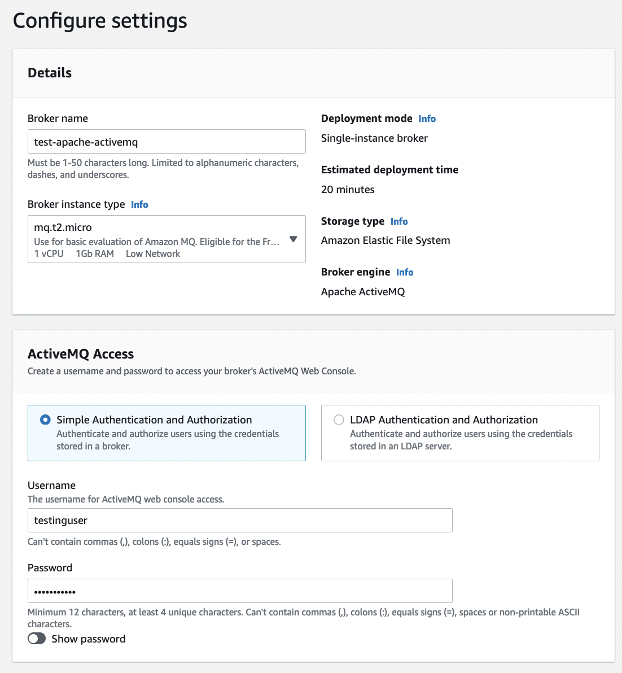Open the Broker instance type dropdown

(x=158, y=239)
